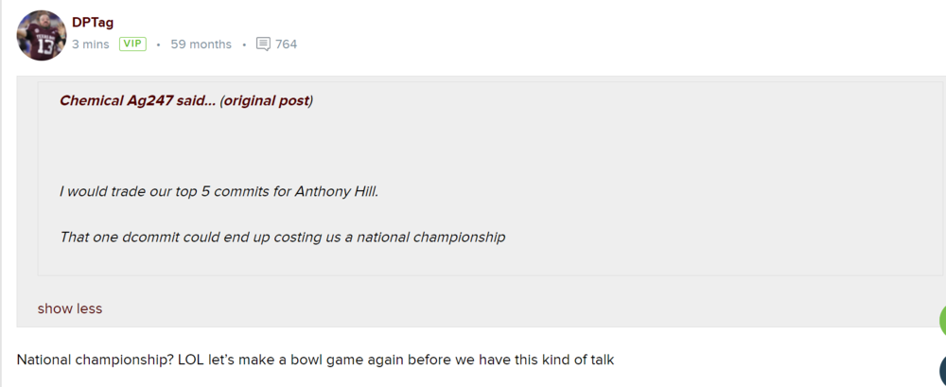Click DPTag's reply text about a bowl game
The width and height of the screenshot is (946, 387).
coord(316,361)
